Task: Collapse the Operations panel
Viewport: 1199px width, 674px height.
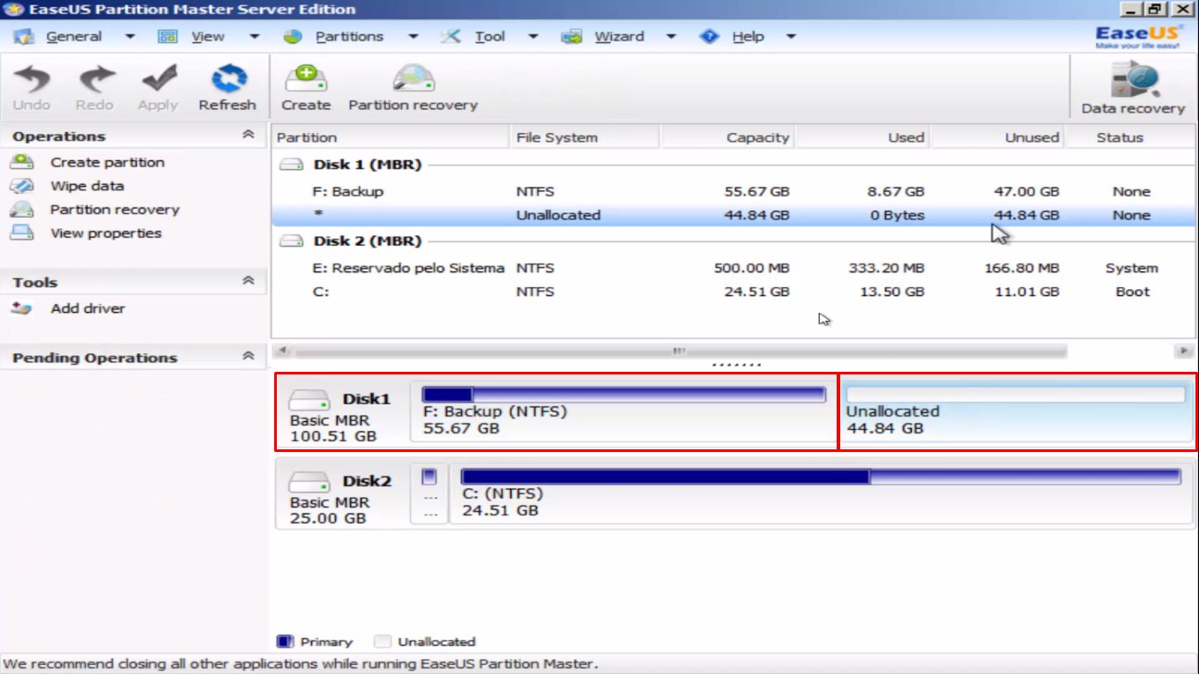Action: [x=248, y=135]
